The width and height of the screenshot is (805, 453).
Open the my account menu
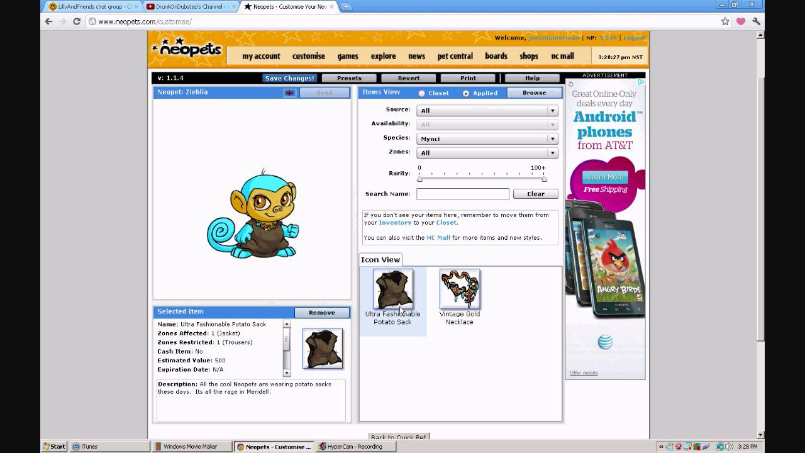pos(261,56)
